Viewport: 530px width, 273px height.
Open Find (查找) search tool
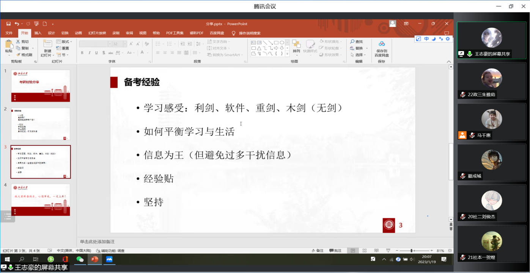click(356, 42)
